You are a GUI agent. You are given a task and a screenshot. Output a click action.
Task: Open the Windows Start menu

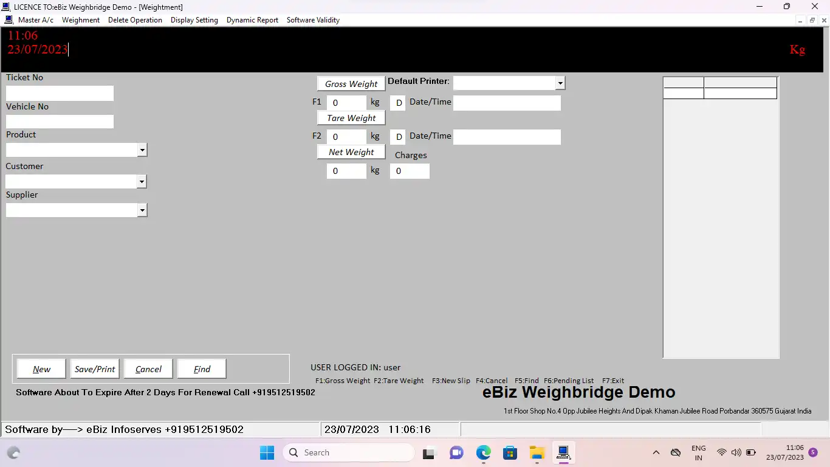267,452
